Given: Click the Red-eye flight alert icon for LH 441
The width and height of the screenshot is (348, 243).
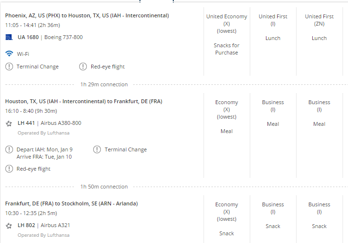Looking at the screenshot, I should [9, 169].
